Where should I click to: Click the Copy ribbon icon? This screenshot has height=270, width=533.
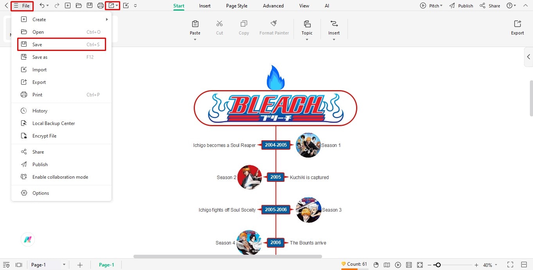point(244,28)
